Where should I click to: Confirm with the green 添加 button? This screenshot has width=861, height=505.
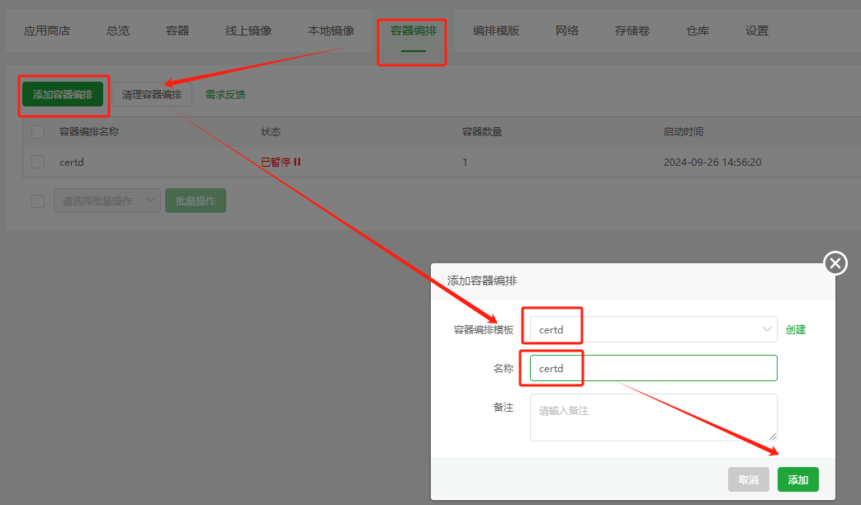click(797, 479)
